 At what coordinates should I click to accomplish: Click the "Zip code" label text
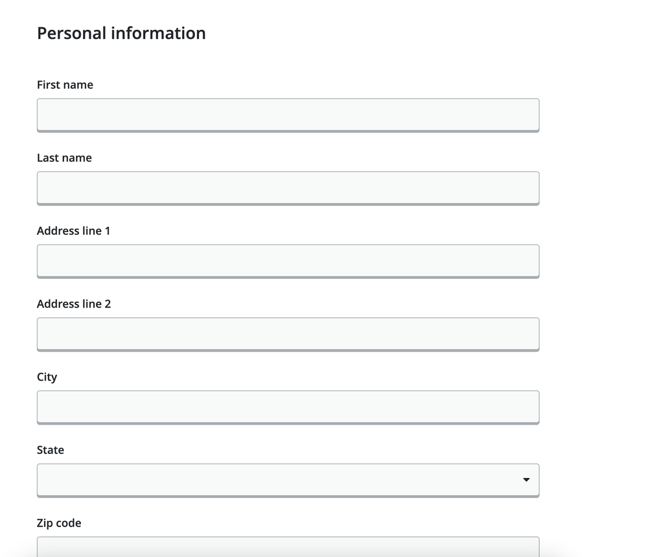(59, 523)
